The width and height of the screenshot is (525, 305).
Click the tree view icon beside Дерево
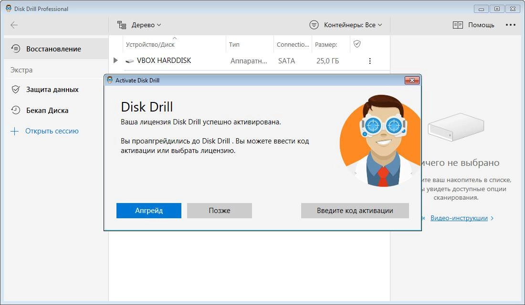122,25
